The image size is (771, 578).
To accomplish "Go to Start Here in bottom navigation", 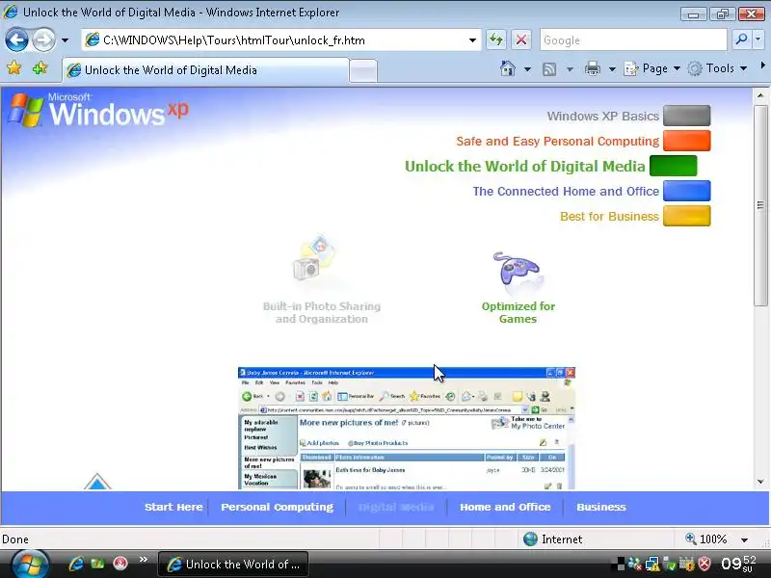I will pos(173,507).
